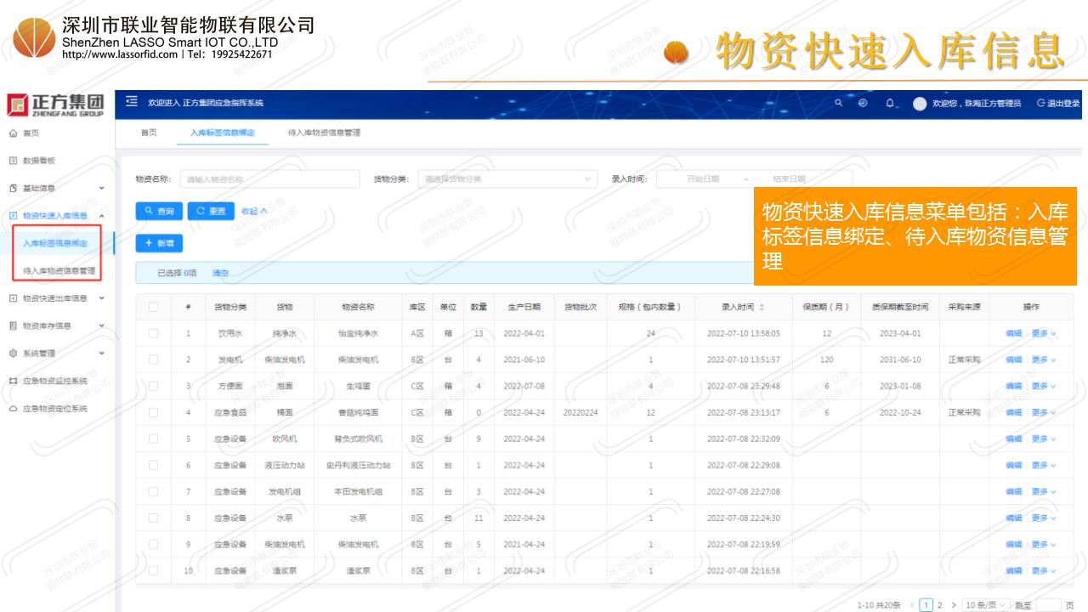This screenshot has height=612, width=1088.
Task: Click the search magnifier icon in header
Action: coord(839,103)
